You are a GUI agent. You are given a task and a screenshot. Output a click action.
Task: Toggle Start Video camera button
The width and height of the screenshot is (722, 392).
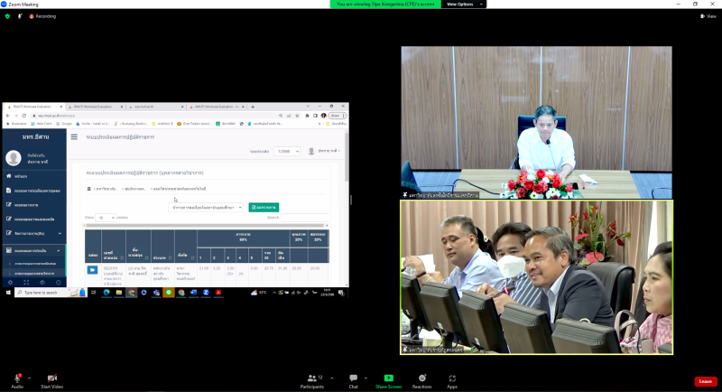pos(51,379)
